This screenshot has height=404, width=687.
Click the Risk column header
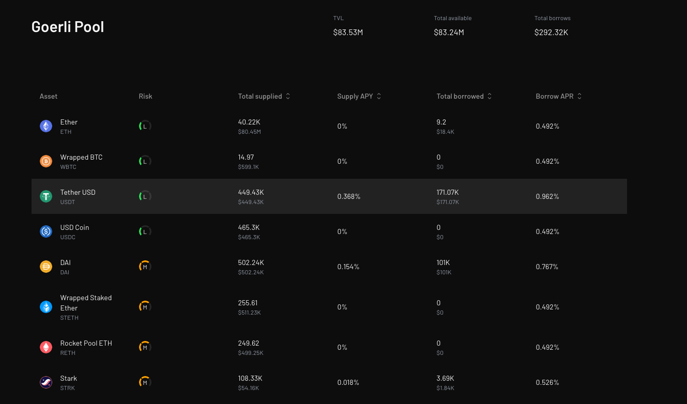145,96
